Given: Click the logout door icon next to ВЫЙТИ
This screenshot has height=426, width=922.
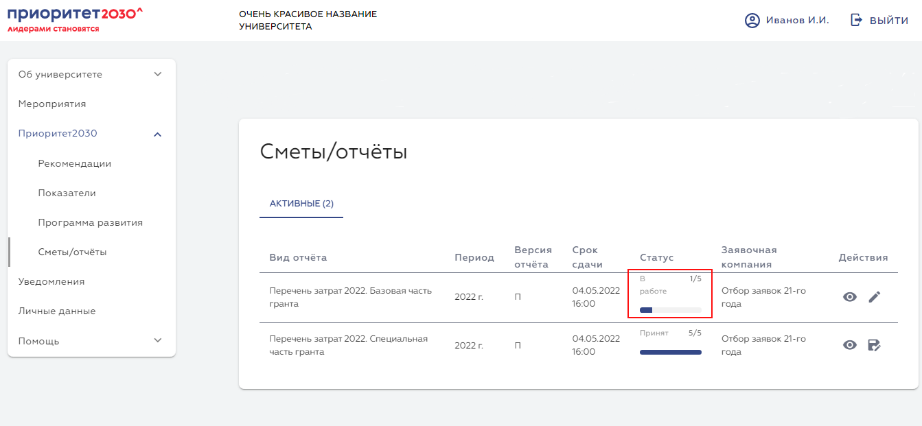Looking at the screenshot, I should click(x=855, y=20).
